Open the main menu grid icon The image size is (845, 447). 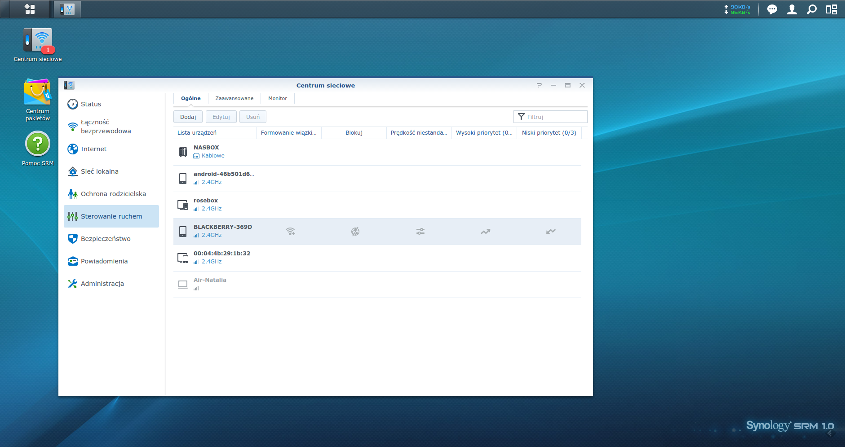30,9
